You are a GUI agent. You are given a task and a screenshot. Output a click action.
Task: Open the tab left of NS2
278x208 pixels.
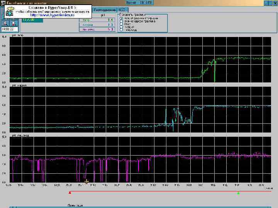pyautogui.click(x=105, y=9)
